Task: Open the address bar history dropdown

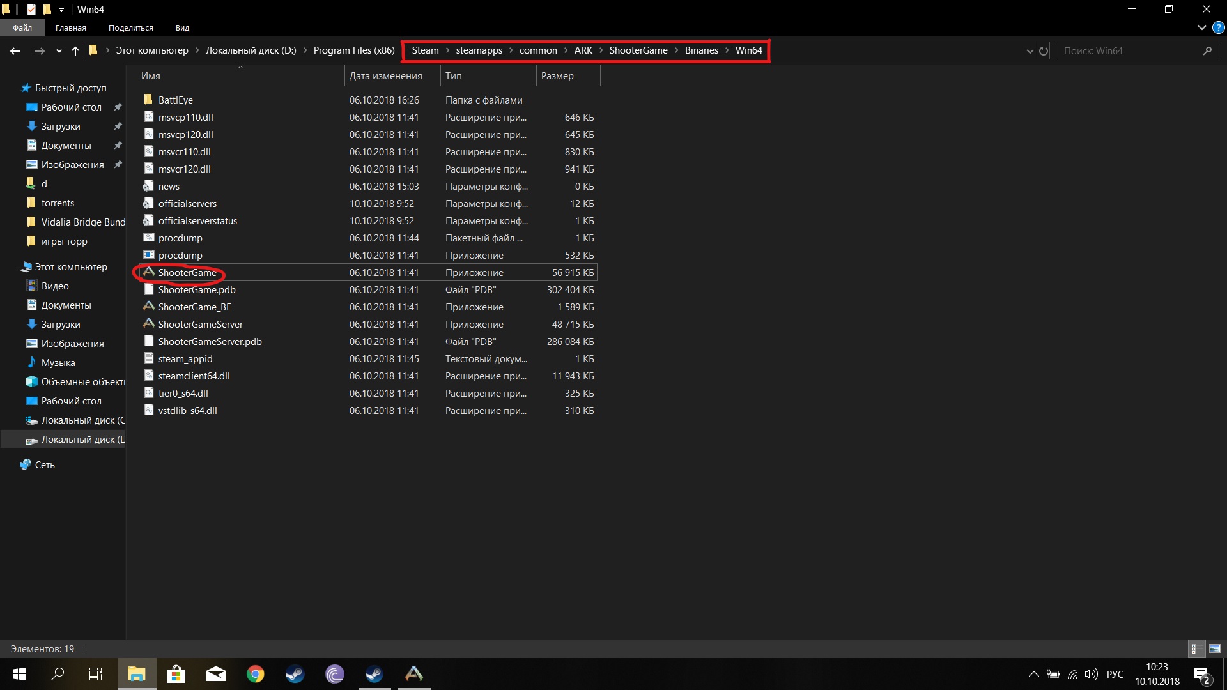Action: 1030,51
